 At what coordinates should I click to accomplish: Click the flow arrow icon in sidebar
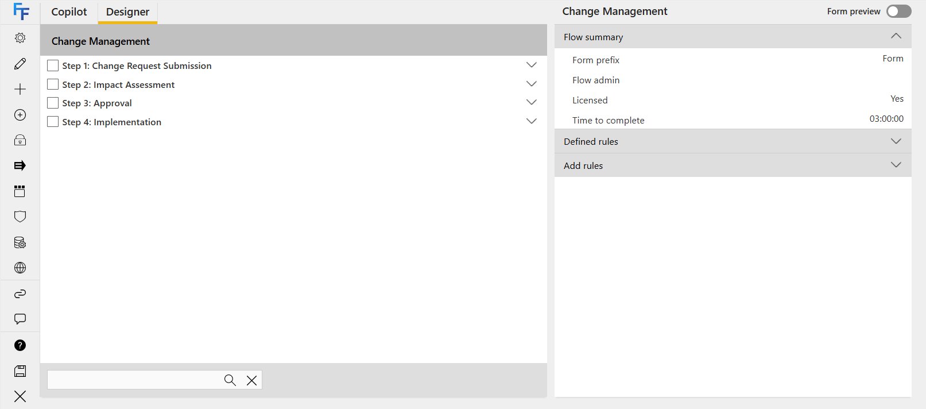[20, 165]
